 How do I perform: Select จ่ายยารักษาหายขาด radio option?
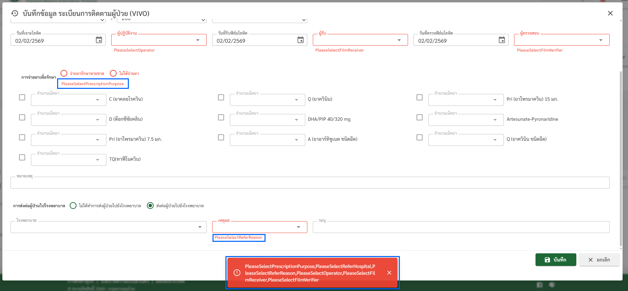(64, 73)
